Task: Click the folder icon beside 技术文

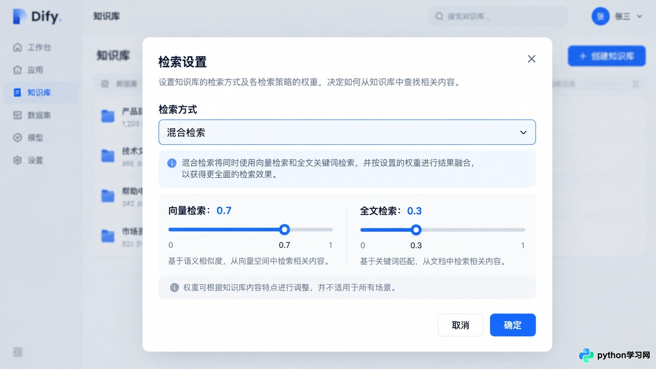Action: pos(108,156)
